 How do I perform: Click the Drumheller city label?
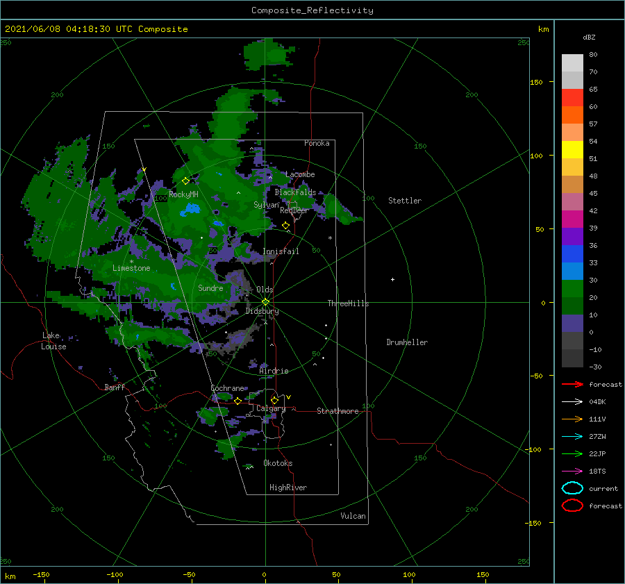click(407, 342)
